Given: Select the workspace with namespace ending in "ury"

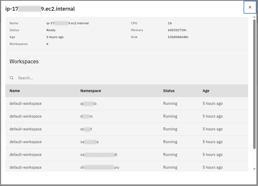Looking at the screenshot, I should pos(100,167).
